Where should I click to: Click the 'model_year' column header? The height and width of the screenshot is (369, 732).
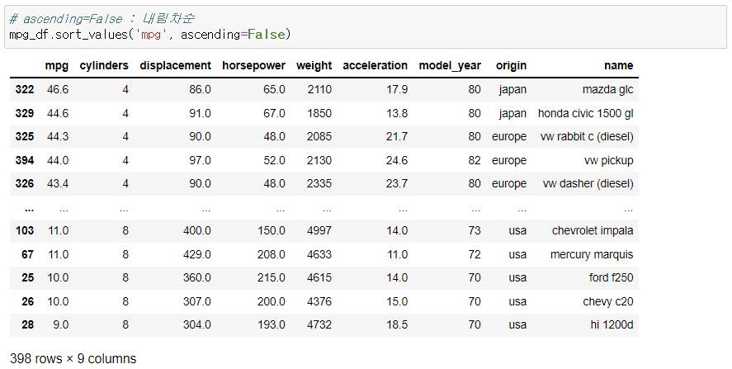(x=450, y=66)
